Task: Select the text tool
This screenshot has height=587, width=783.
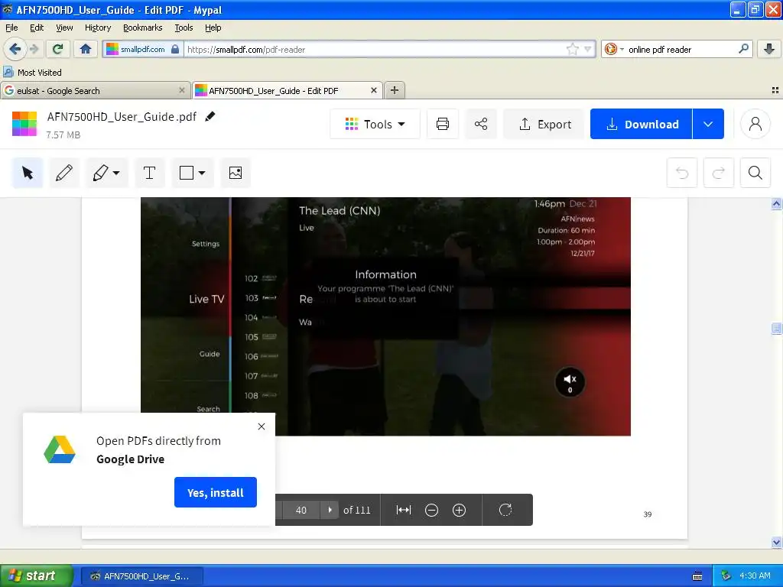Action: tap(149, 173)
